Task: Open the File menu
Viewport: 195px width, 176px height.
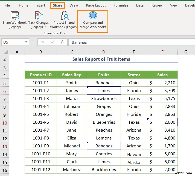Action: click(7, 5)
